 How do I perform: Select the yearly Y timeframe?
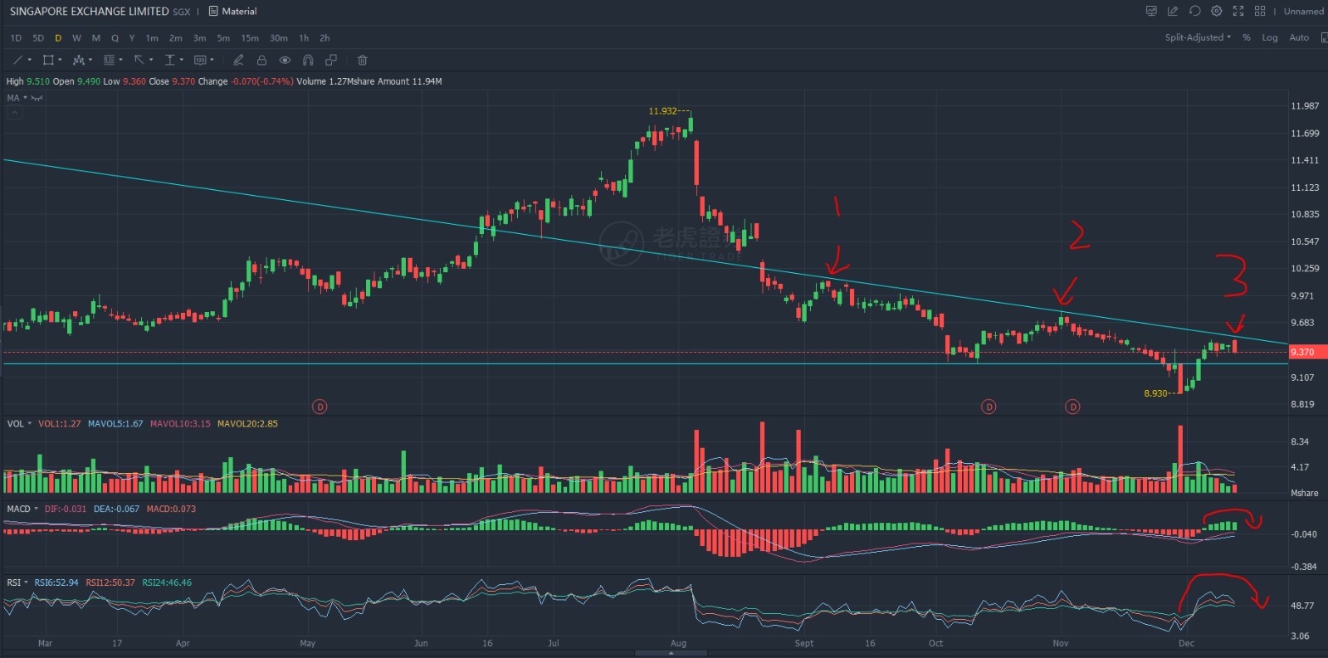coord(132,38)
